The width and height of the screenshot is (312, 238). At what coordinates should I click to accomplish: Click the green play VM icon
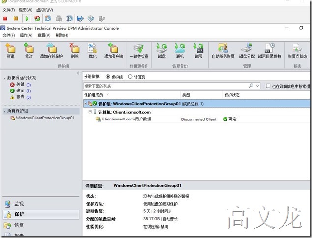point(27,19)
